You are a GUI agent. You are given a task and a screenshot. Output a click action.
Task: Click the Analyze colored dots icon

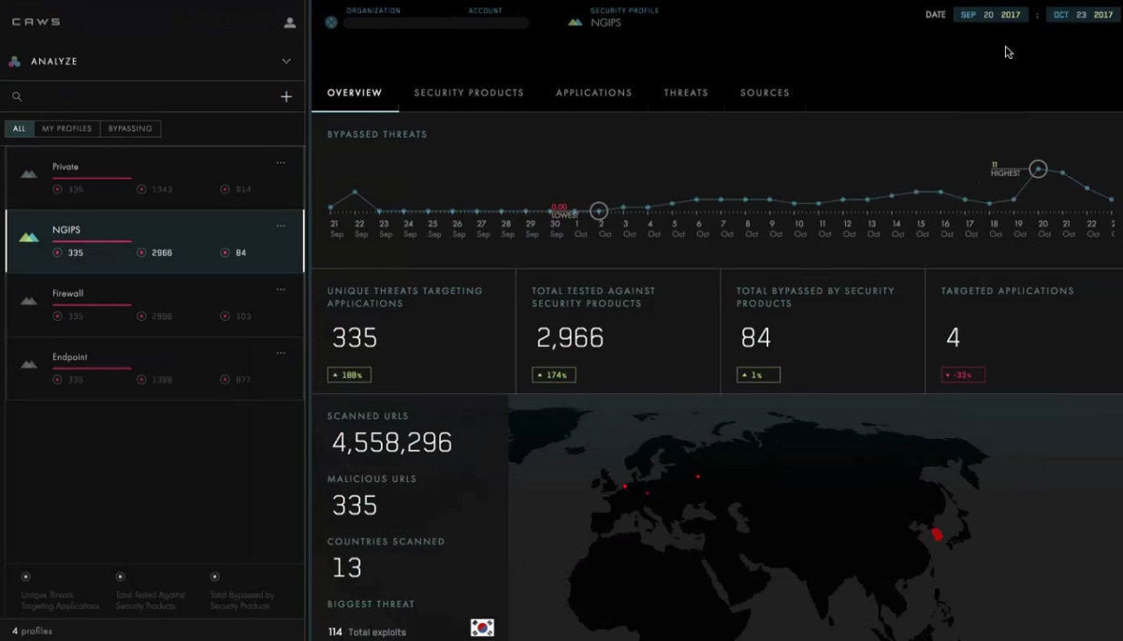click(x=14, y=62)
